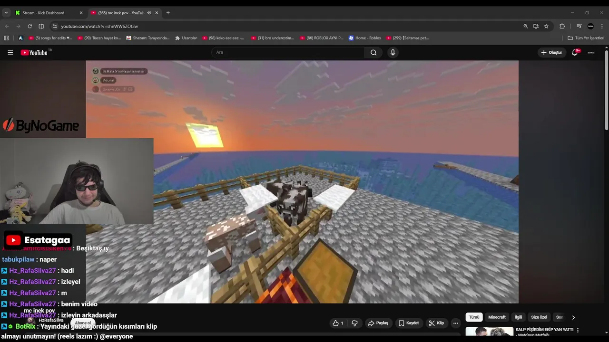The image size is (609, 342).
Task: Open the Bazen hayat ko... bookmark
Action: click(99, 38)
